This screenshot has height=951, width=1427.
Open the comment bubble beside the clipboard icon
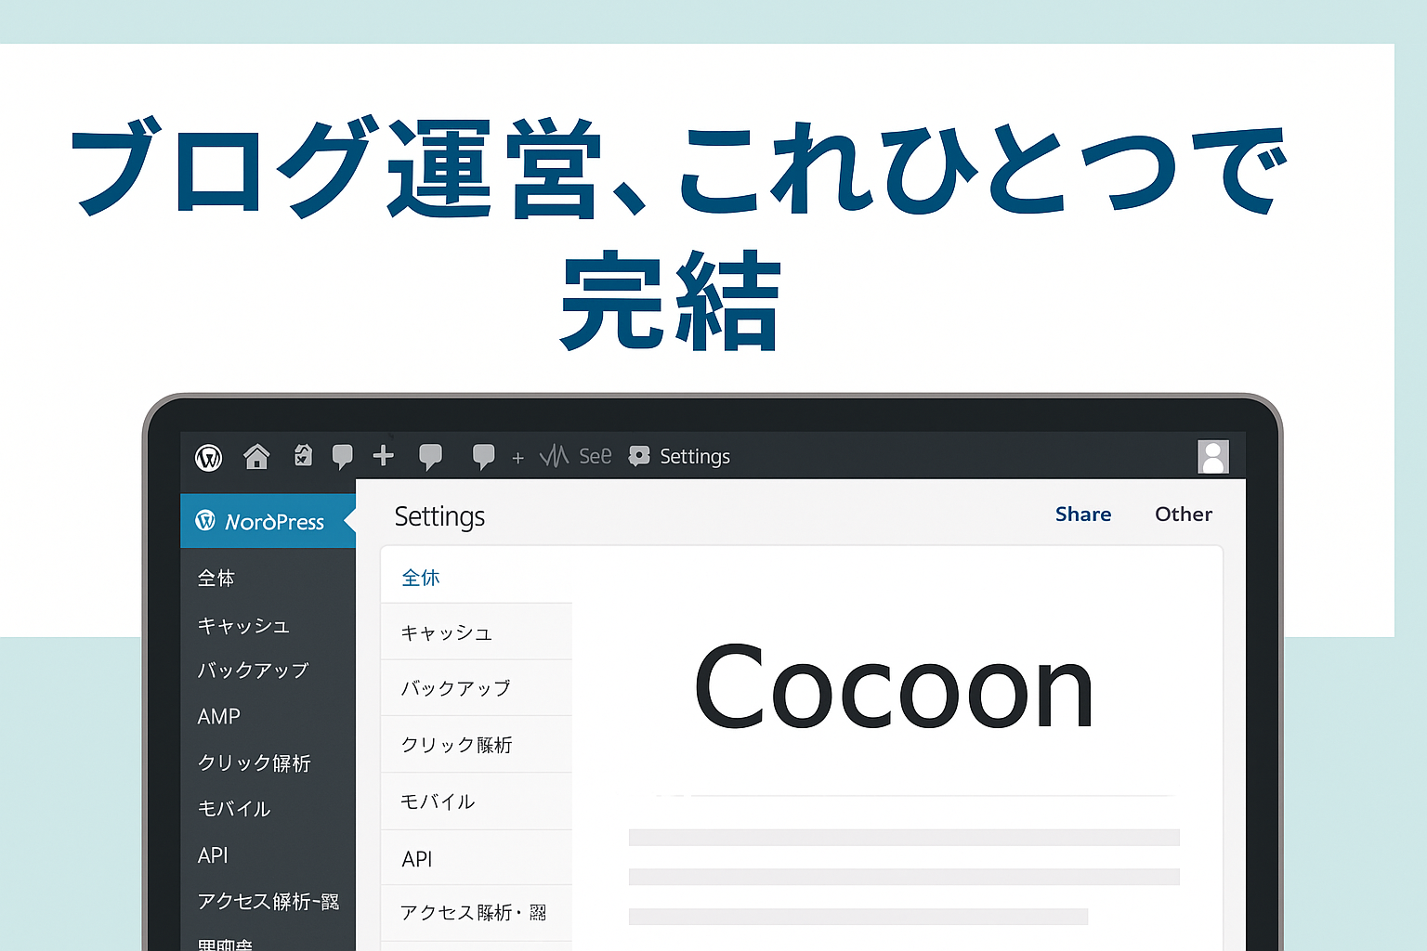pyautogui.click(x=343, y=457)
